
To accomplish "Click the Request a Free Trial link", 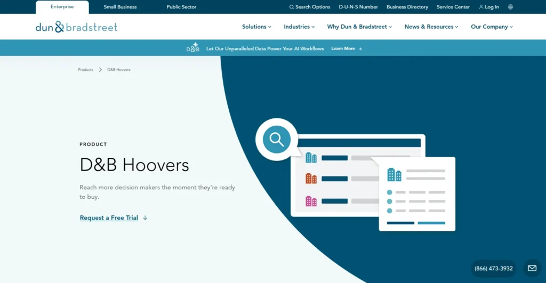I will click(109, 218).
